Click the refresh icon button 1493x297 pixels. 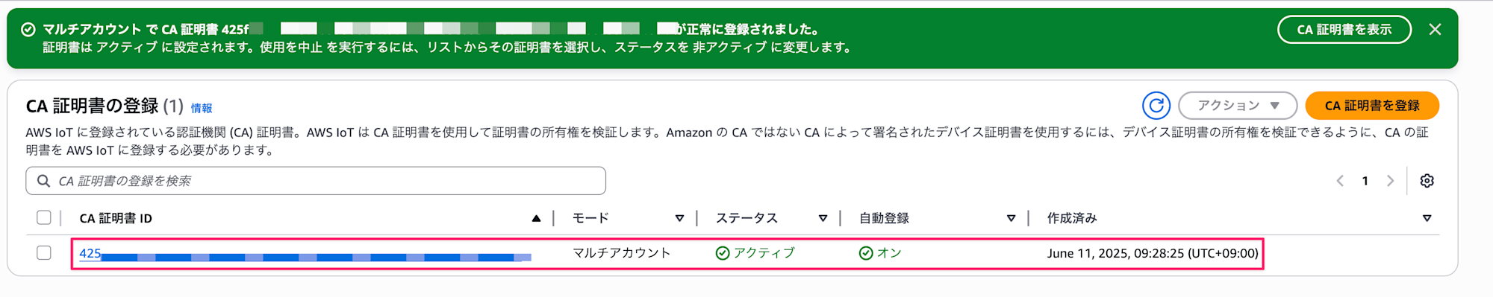click(x=1156, y=106)
